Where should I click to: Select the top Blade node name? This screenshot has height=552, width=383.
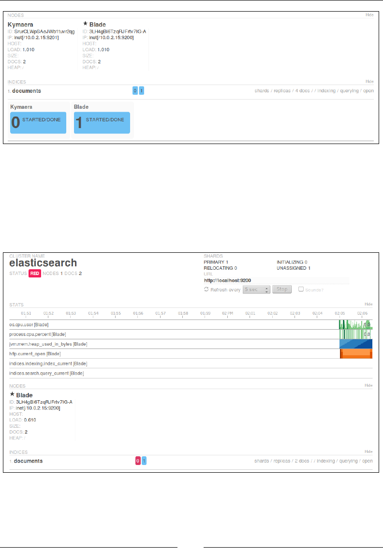coord(98,25)
